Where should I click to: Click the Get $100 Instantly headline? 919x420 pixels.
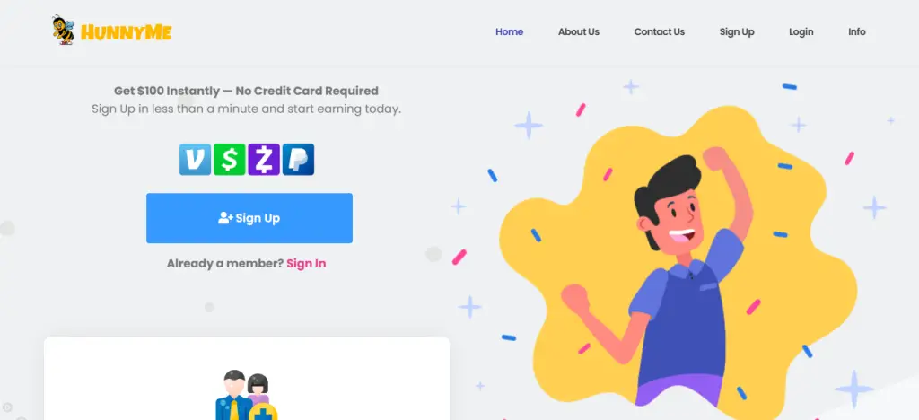click(246, 91)
